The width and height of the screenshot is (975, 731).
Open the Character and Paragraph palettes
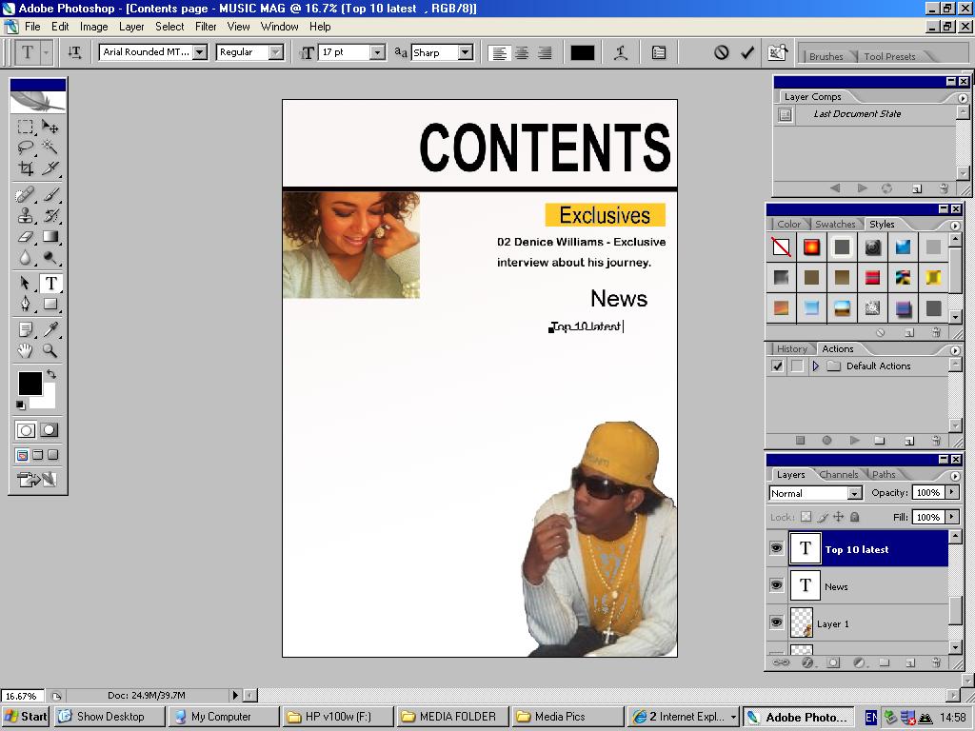(659, 53)
